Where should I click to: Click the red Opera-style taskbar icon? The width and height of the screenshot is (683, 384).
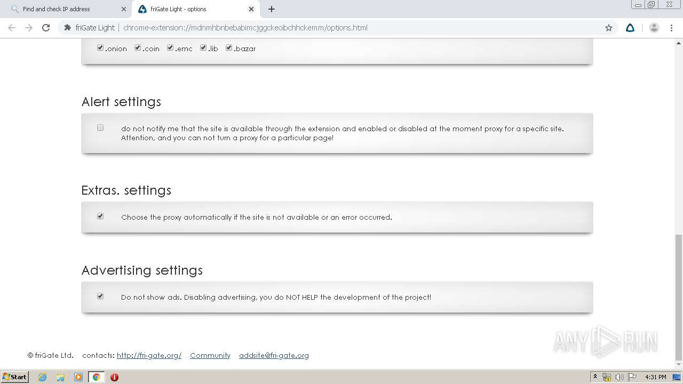[x=114, y=377]
